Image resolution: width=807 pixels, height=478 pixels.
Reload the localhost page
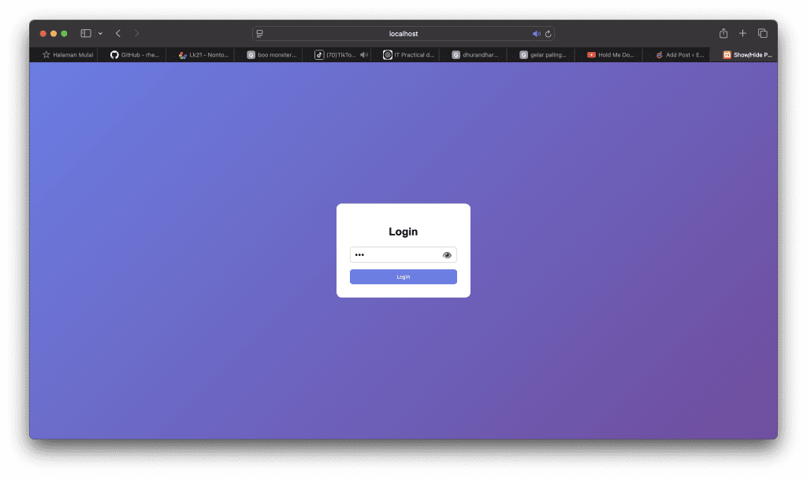(x=548, y=33)
